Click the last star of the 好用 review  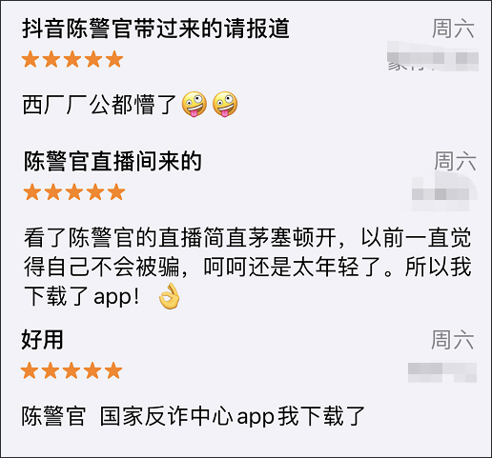tap(113, 370)
